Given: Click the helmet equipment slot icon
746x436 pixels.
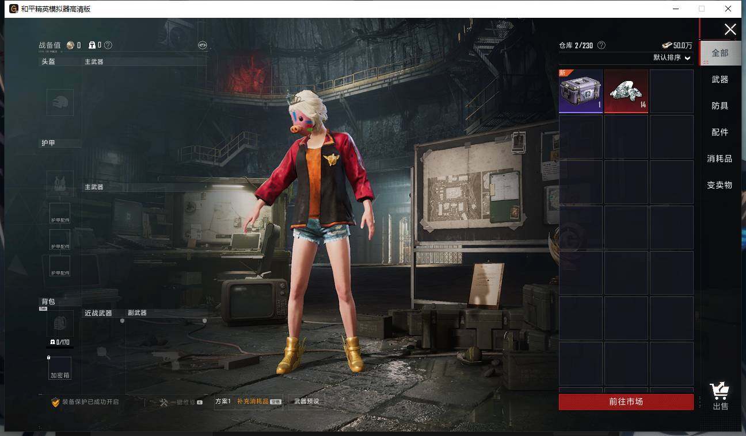Looking at the screenshot, I should (x=60, y=102).
